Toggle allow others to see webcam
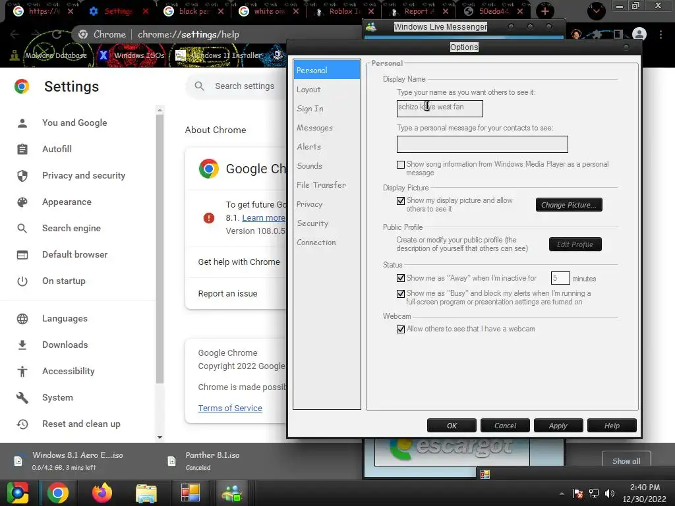 tap(401, 329)
